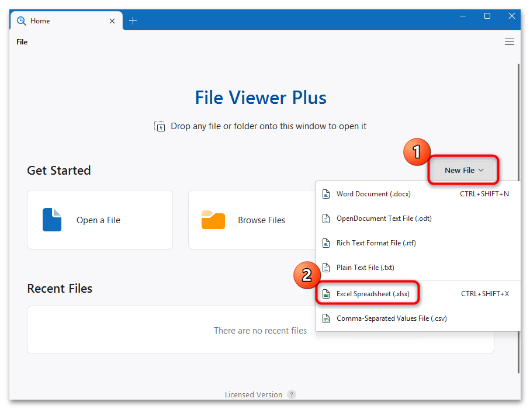Click the Open a File card
The height and width of the screenshot is (409, 530).
(x=99, y=220)
